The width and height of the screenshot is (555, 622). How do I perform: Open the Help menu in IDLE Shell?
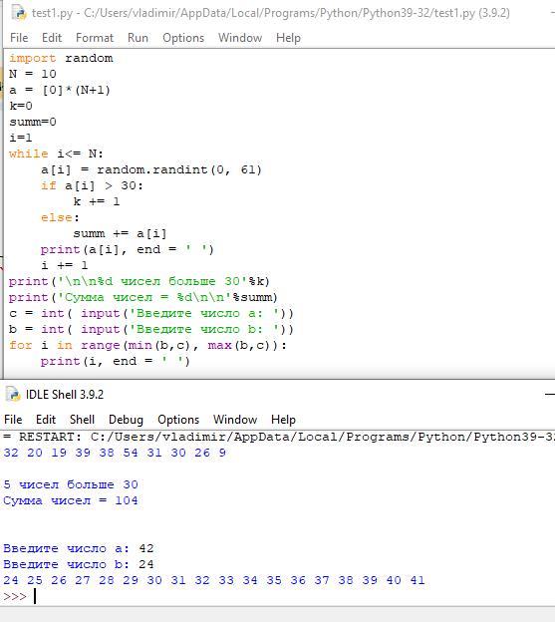tap(283, 420)
